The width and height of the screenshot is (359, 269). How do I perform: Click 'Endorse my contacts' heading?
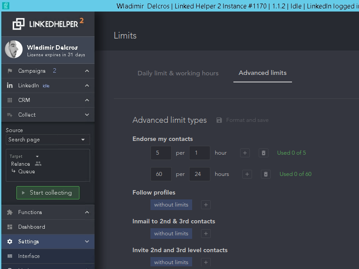tap(162, 139)
